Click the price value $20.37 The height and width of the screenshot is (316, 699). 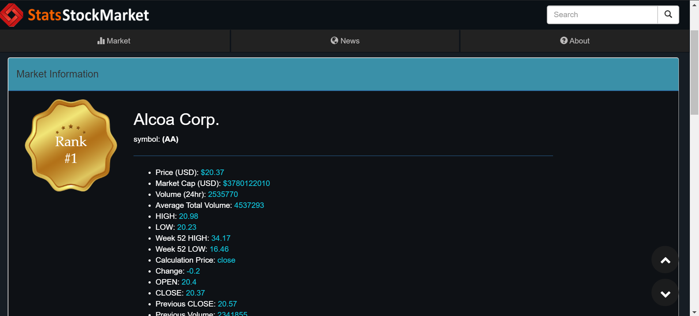tap(213, 172)
